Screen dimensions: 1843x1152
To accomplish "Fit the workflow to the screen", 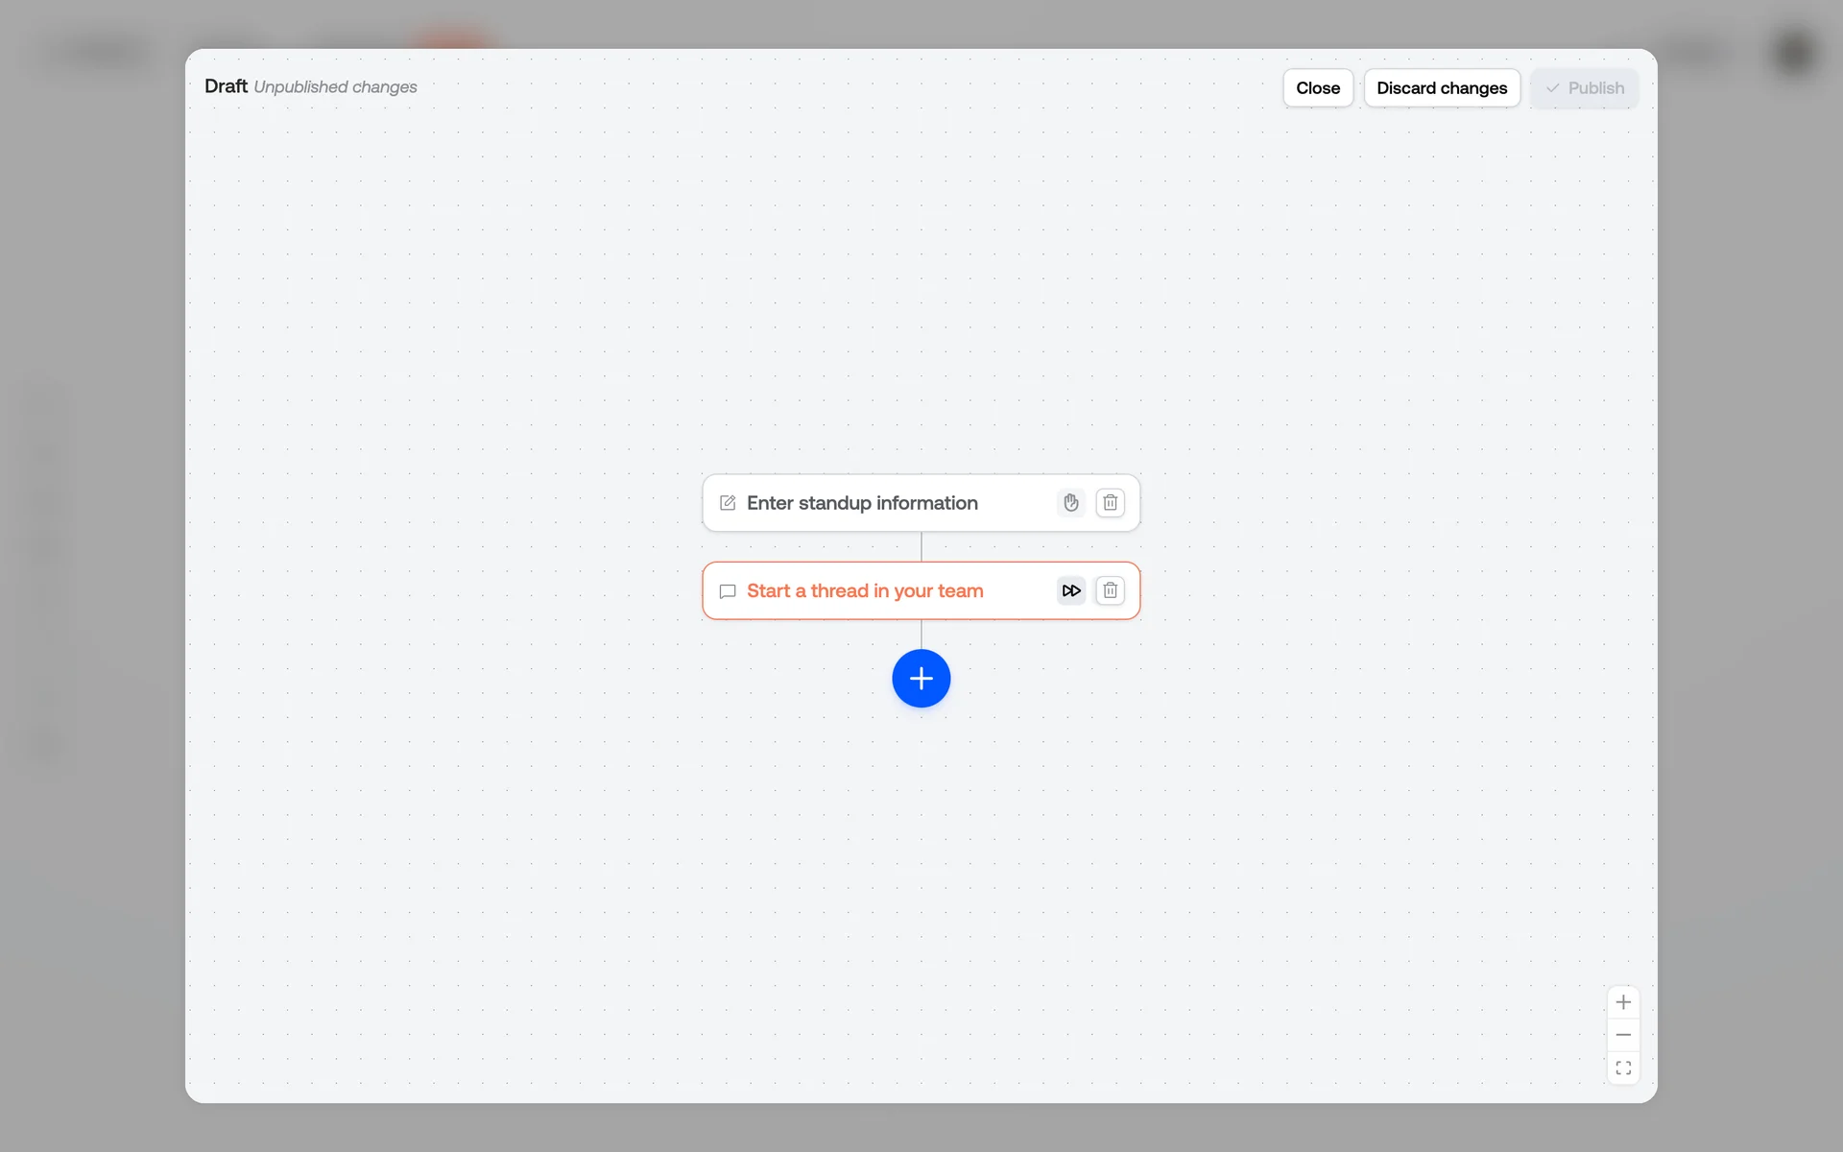I will pos(1622,1068).
